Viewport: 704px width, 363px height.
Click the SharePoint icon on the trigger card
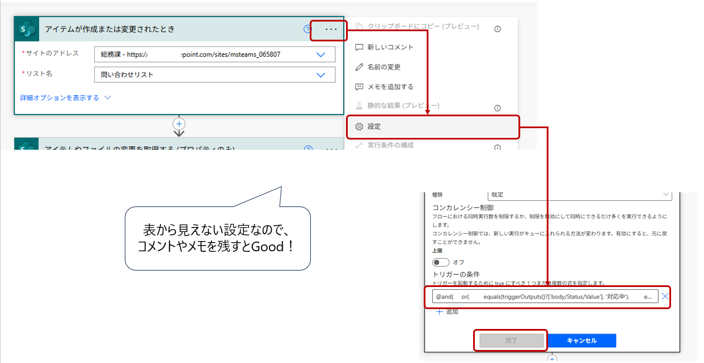click(28, 29)
